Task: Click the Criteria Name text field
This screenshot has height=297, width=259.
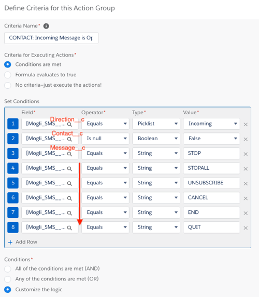Action: tap(51, 38)
